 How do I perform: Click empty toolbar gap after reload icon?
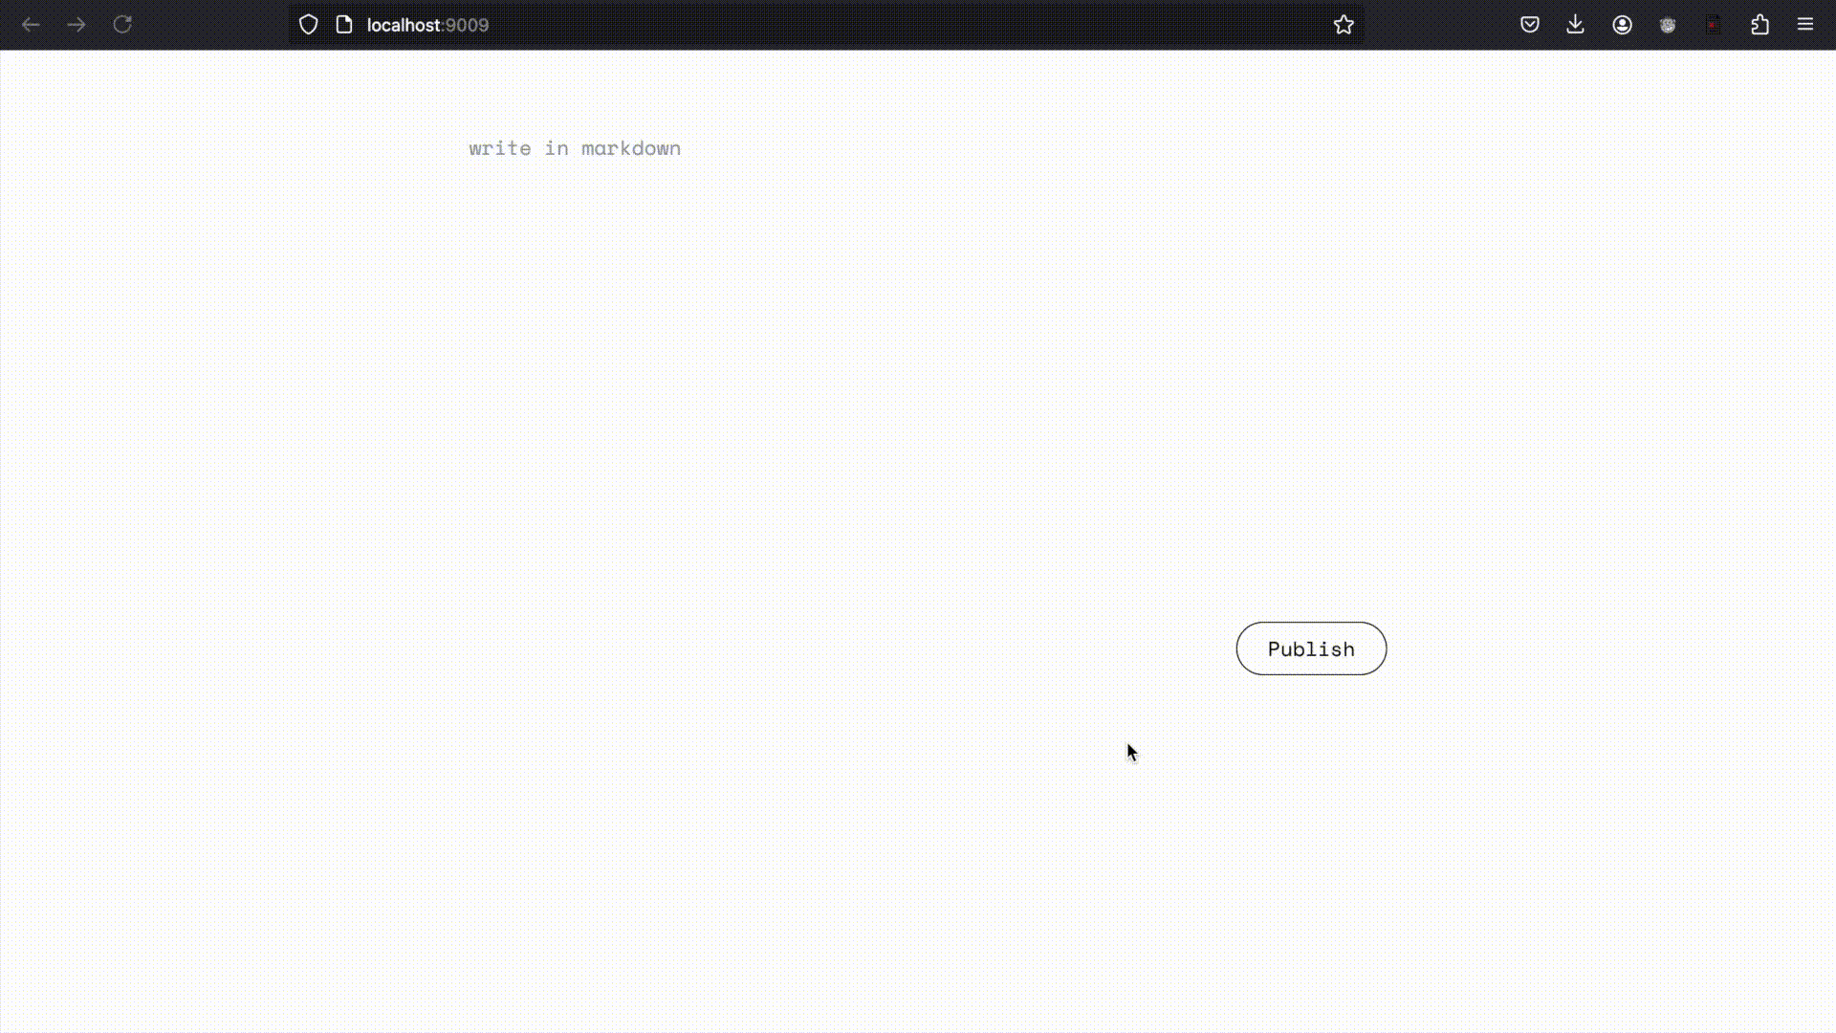(x=210, y=25)
